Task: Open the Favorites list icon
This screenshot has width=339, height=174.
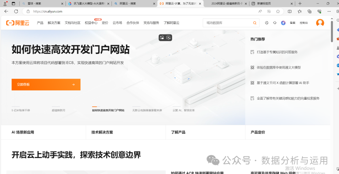Action: coord(299,11)
